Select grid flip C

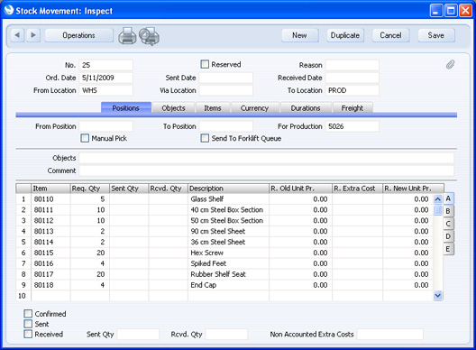pyautogui.click(x=448, y=224)
